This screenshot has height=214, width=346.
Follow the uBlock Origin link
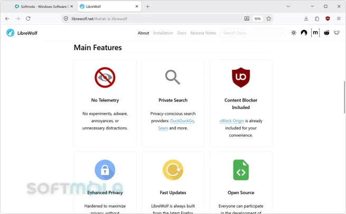(232, 121)
